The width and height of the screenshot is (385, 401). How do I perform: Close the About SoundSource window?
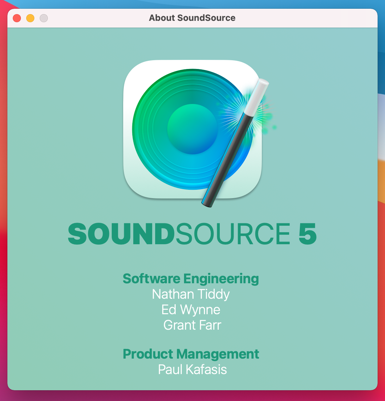pyautogui.click(x=17, y=18)
